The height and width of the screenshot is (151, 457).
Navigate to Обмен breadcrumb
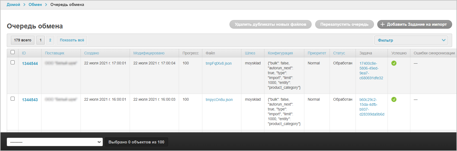pos(35,5)
